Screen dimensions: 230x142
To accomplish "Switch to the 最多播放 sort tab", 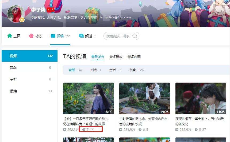I will click(116, 57).
